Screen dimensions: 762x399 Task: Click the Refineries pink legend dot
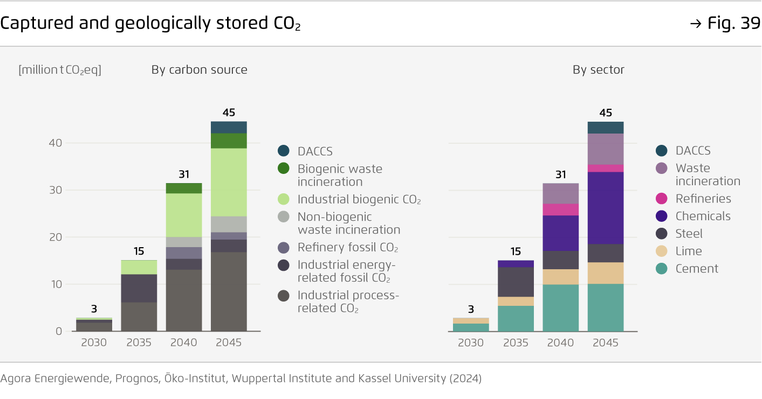(x=662, y=199)
